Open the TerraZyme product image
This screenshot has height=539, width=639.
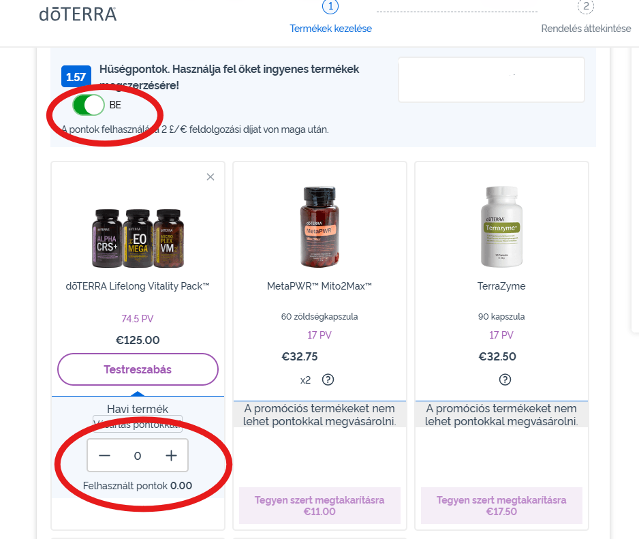[501, 226]
